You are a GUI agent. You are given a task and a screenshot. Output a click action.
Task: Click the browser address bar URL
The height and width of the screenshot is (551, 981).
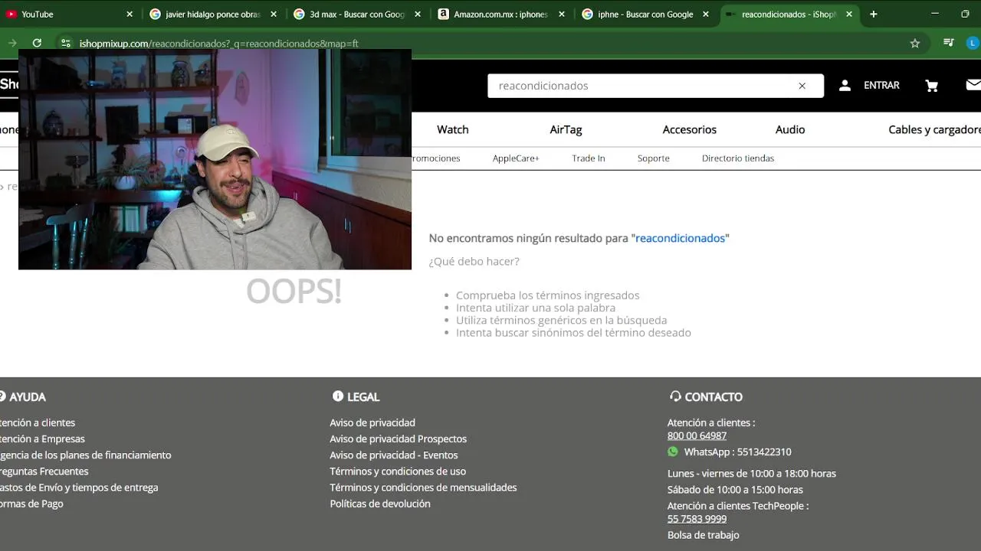coord(218,44)
